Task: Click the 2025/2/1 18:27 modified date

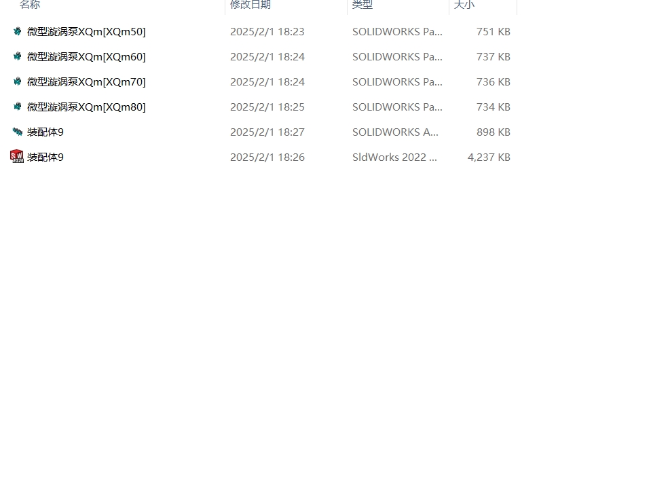Action: click(x=267, y=132)
